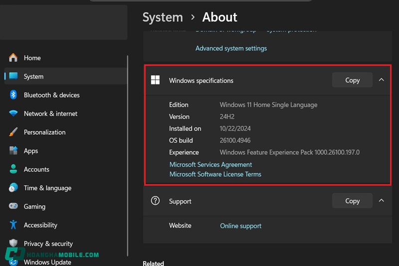This screenshot has width=399, height=266.
Task: Click the Network & internet Wi-Fi icon
Action: 13,114
